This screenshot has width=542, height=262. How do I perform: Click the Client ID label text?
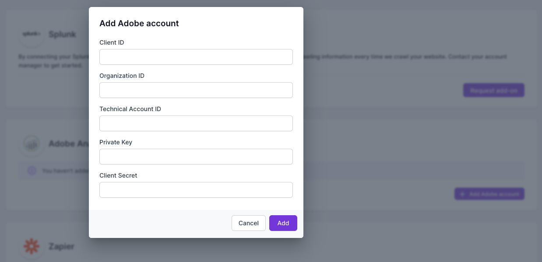coord(112,42)
